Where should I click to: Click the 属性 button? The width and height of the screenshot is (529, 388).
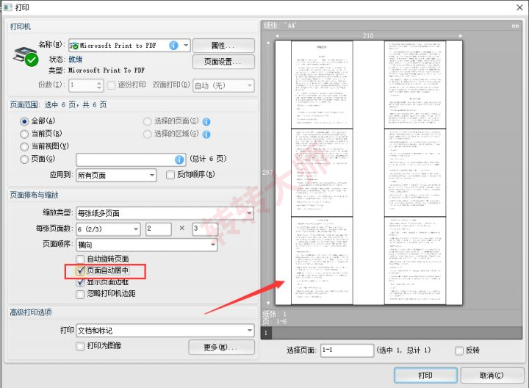pos(223,46)
